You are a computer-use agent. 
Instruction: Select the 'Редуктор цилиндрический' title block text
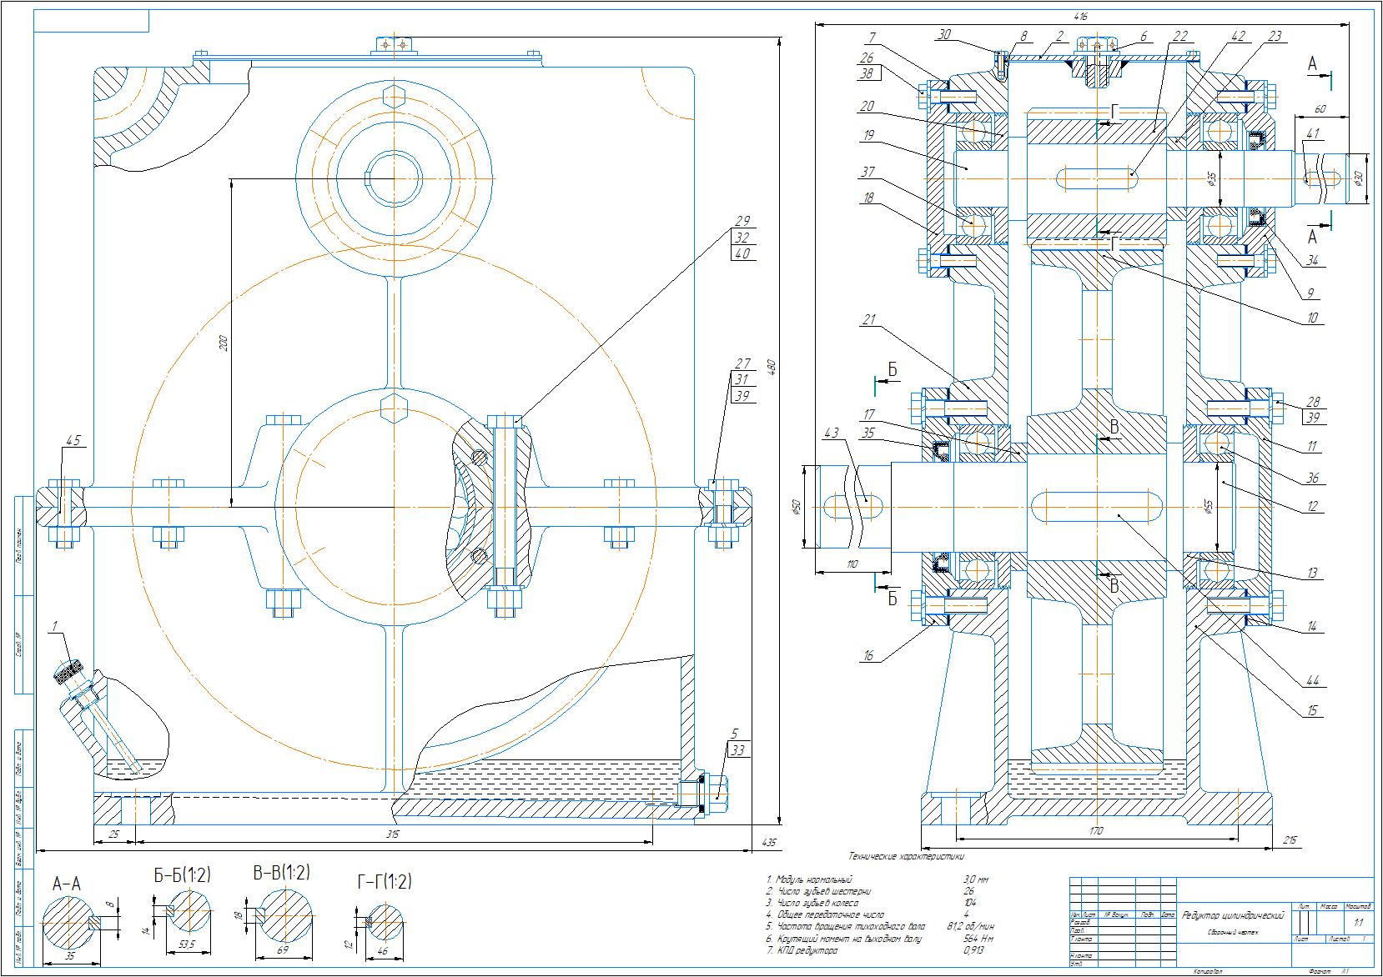1234,916
